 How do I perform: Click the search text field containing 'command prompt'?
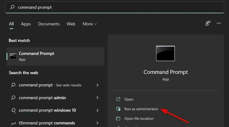coord(114,7)
